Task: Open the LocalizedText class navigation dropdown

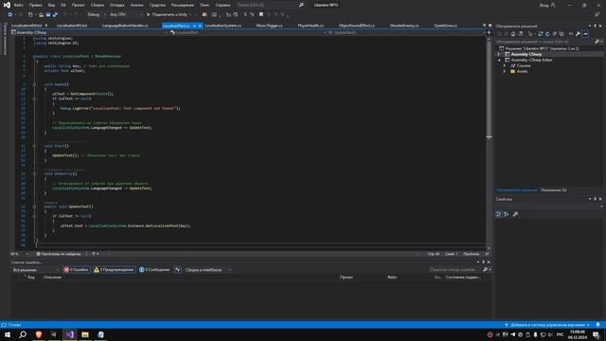Action: coord(248,32)
